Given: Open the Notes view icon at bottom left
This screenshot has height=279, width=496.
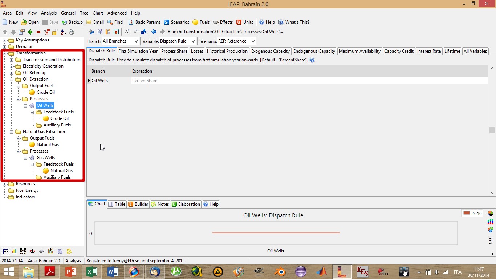Looking at the screenshot, I should point(69,251).
